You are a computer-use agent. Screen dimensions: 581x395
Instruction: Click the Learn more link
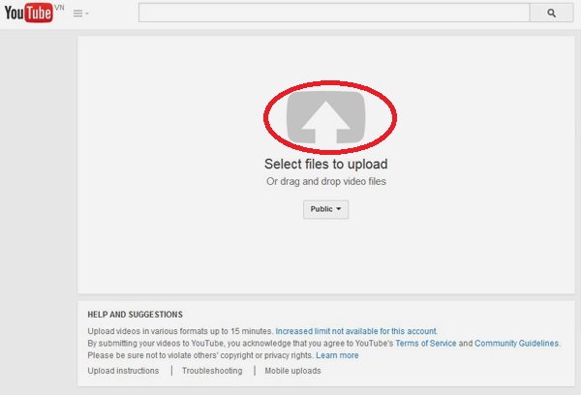click(337, 355)
